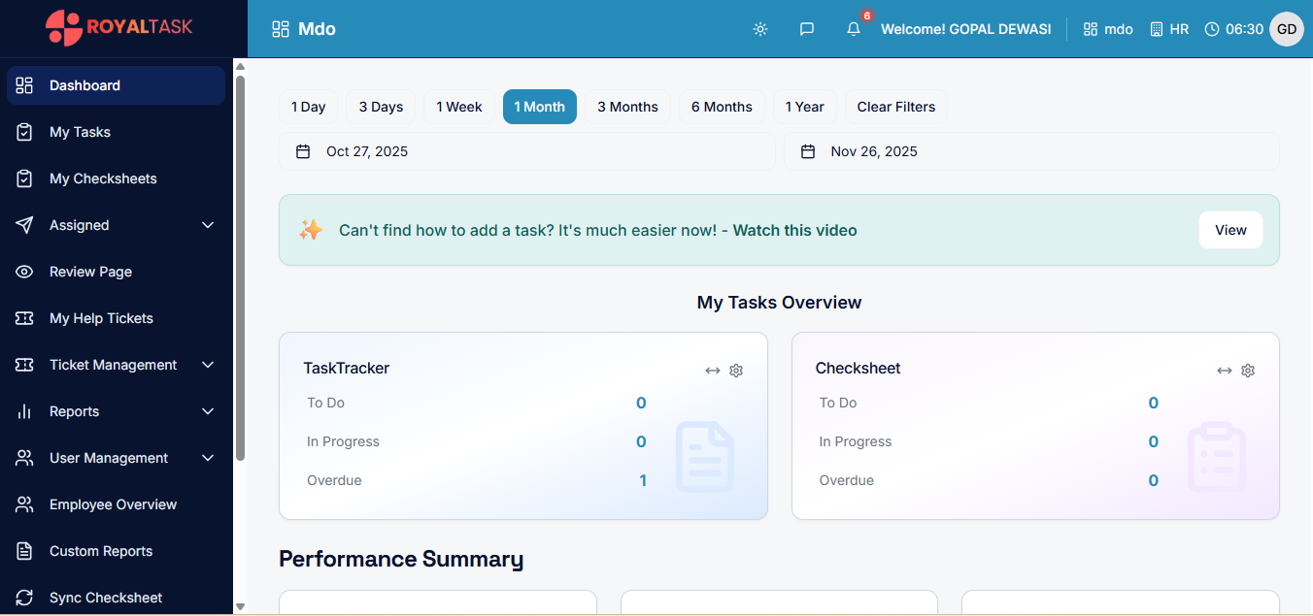Image resolution: width=1313 pixels, height=616 pixels.
Task: Open Checksheet widget settings gear
Action: (1248, 371)
